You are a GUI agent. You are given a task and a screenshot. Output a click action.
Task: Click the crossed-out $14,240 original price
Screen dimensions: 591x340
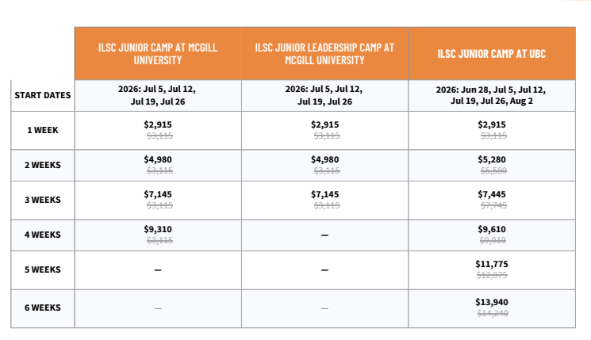point(491,314)
